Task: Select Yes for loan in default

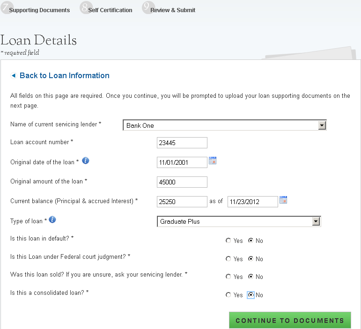Action: [x=228, y=241]
